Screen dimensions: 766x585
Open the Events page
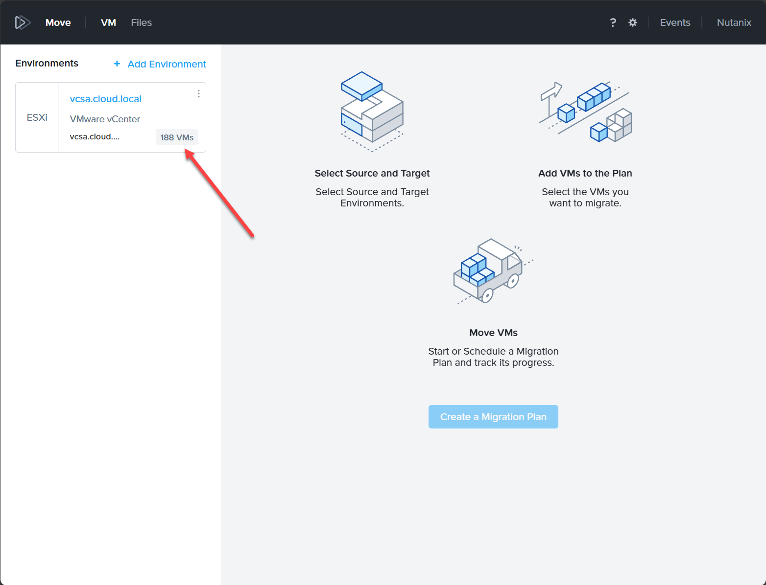coord(675,22)
